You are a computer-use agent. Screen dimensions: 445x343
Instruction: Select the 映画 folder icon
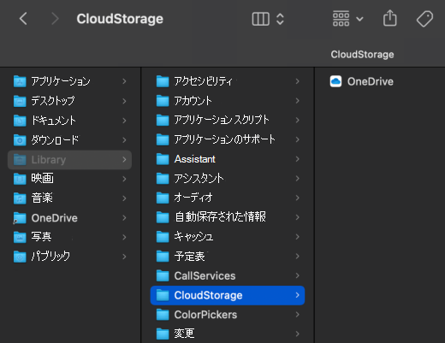[20, 179]
